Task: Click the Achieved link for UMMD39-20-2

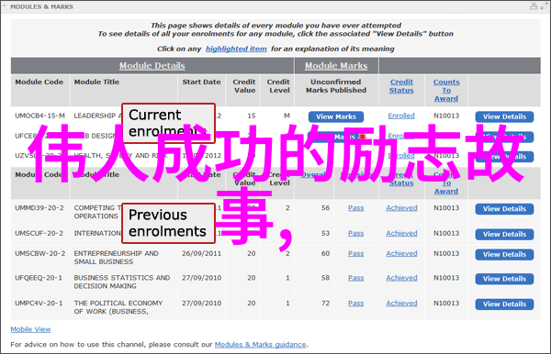Action: [x=401, y=208]
